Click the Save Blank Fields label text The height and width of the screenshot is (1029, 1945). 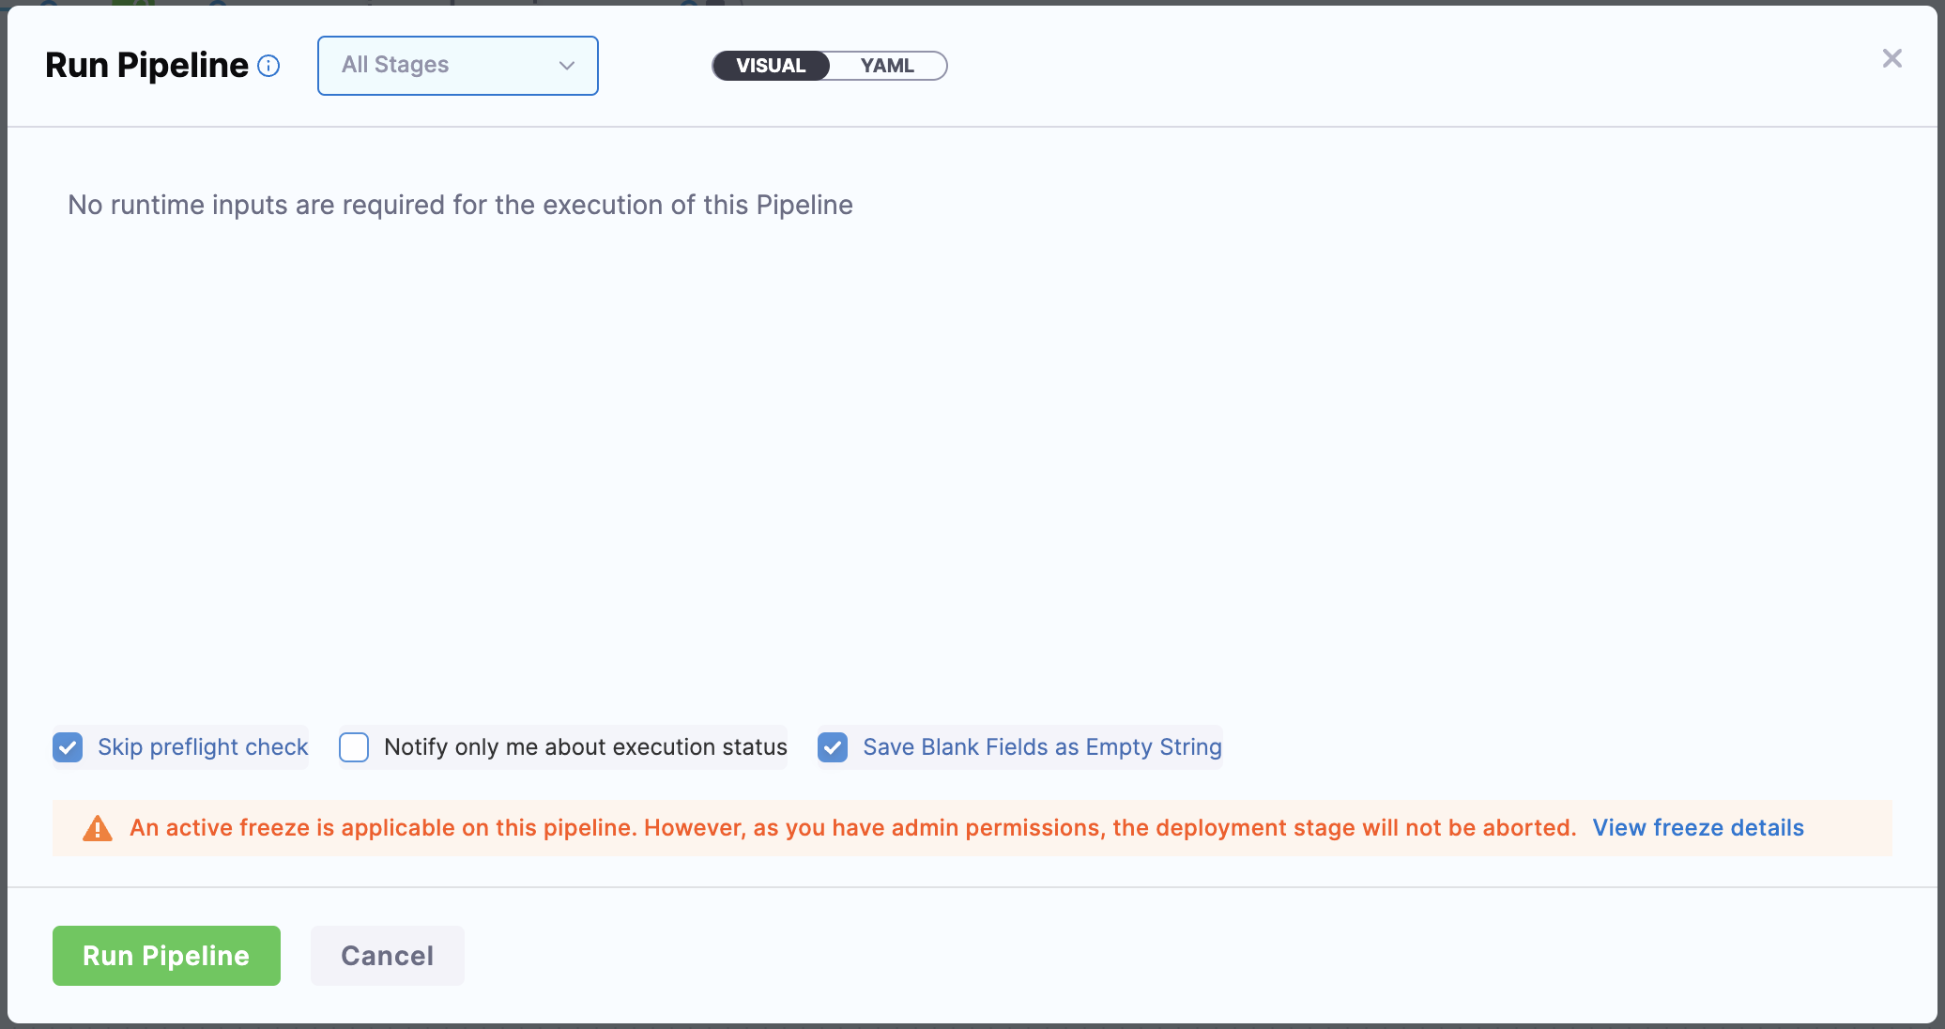1042,747
